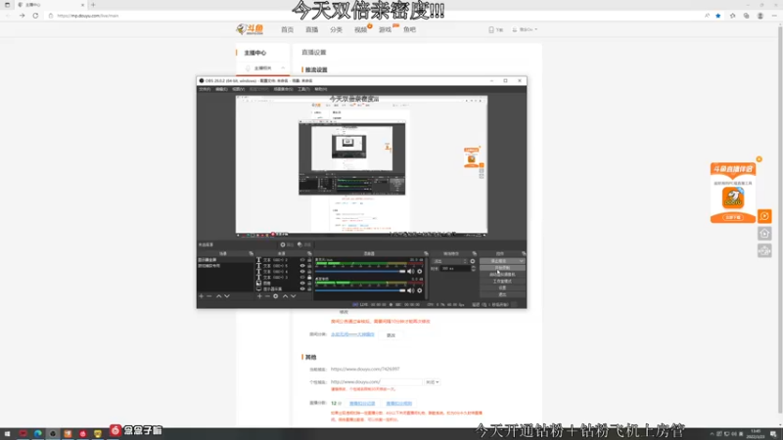Focus the personal domain http://www.douyu.com/ field
Image resolution: width=783 pixels, height=440 pixels.
376,382
